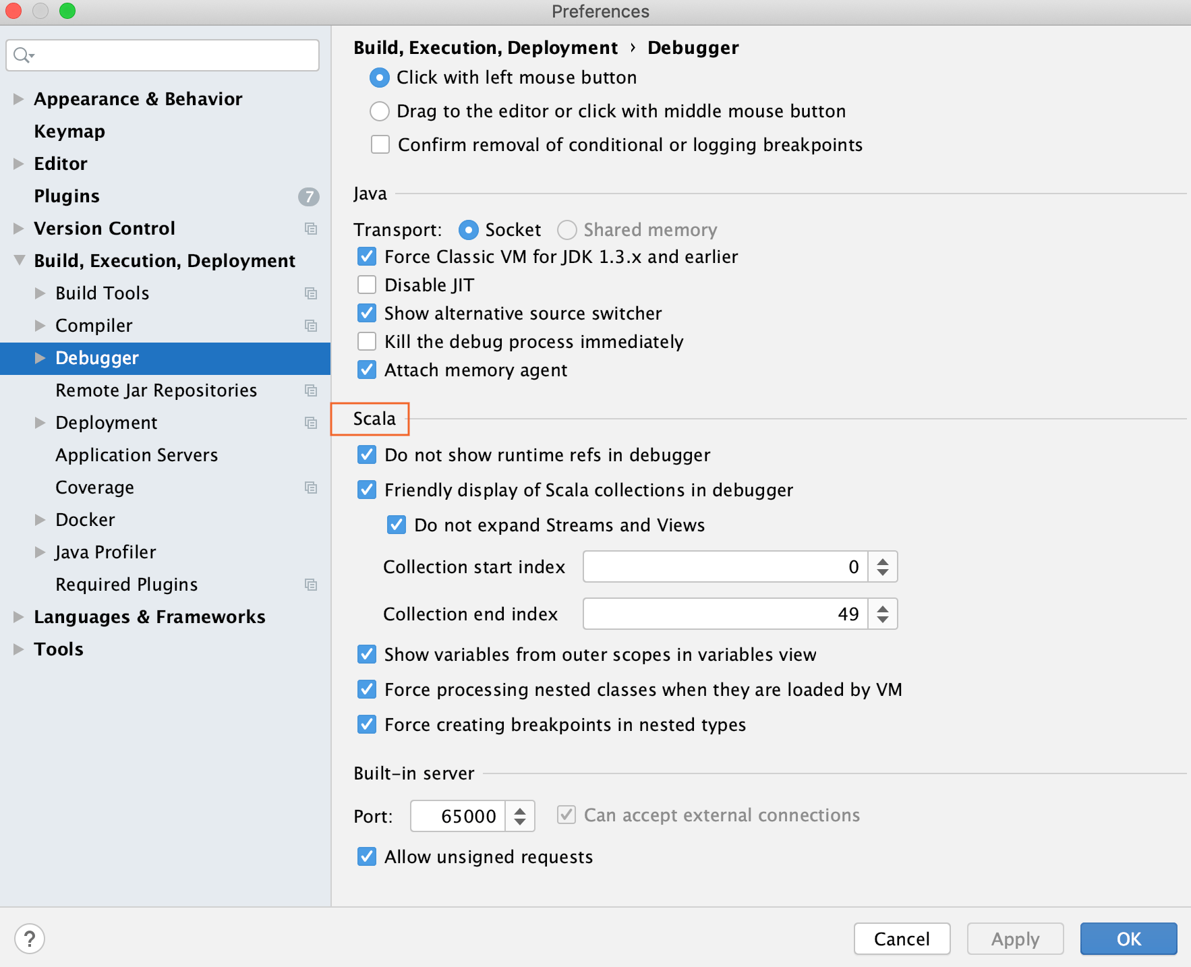Click the Collection end index field
Viewport: 1191px width, 967px height.
tap(726, 614)
